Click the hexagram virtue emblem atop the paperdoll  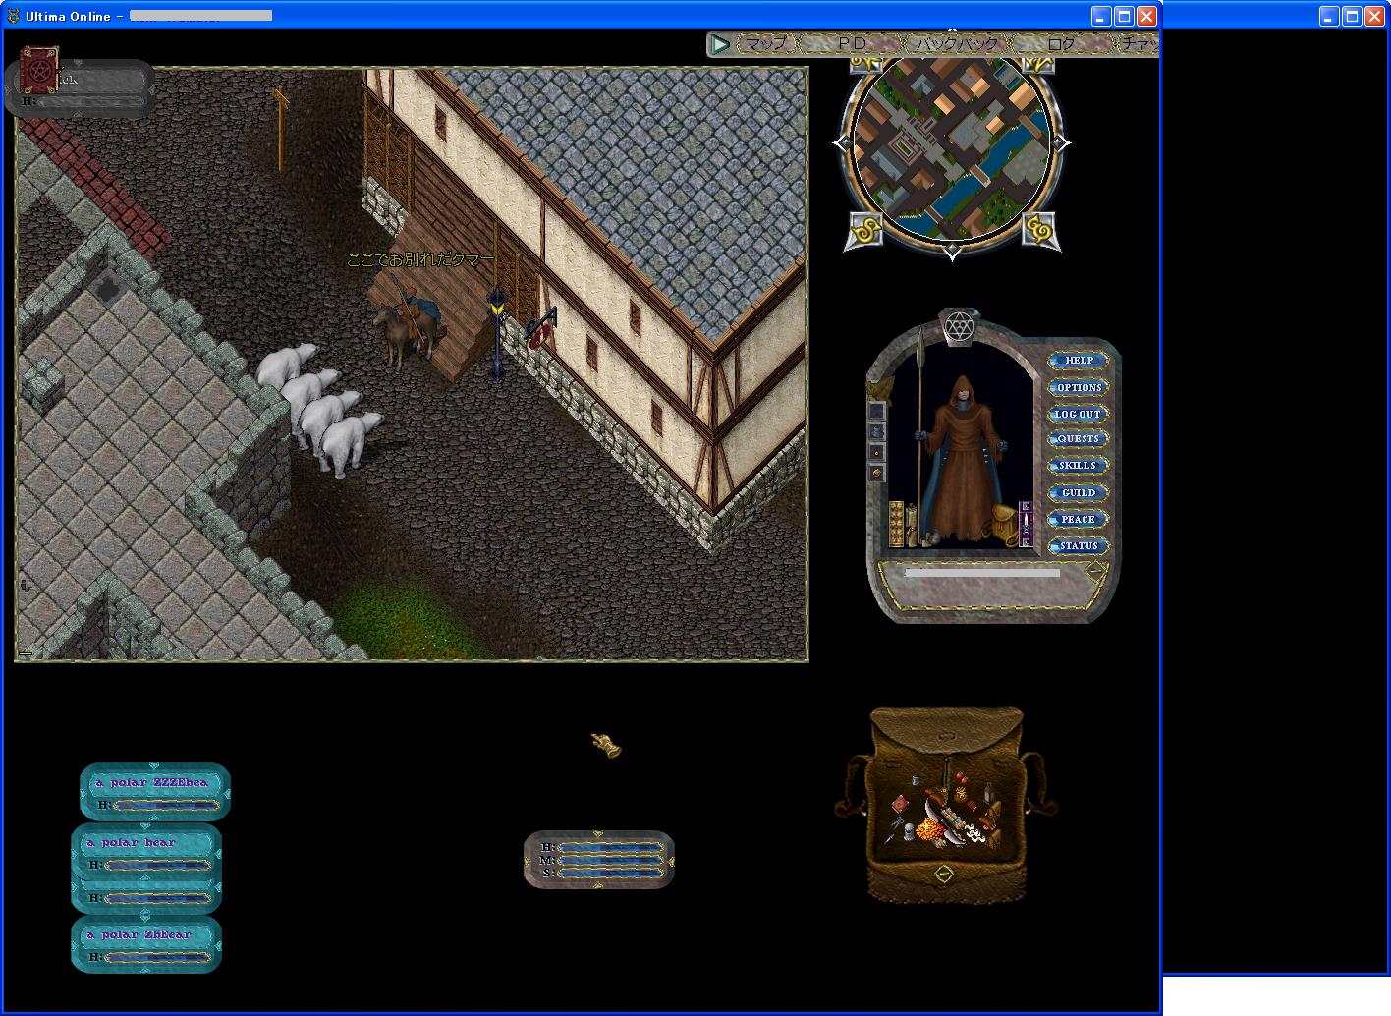click(958, 326)
